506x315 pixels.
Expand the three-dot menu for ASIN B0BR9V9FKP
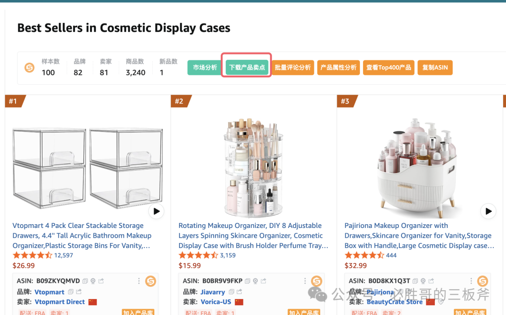click(x=305, y=281)
